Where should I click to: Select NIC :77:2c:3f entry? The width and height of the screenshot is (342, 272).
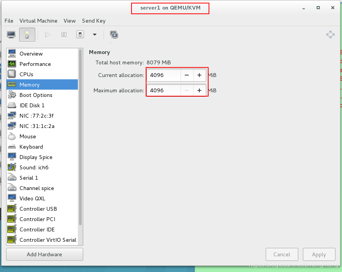click(x=42, y=116)
